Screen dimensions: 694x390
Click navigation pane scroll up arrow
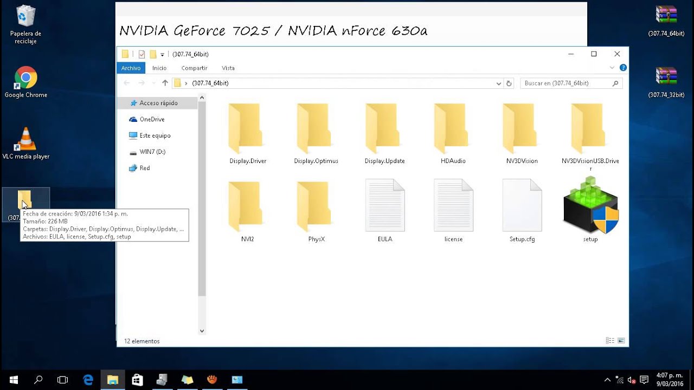[202, 98]
